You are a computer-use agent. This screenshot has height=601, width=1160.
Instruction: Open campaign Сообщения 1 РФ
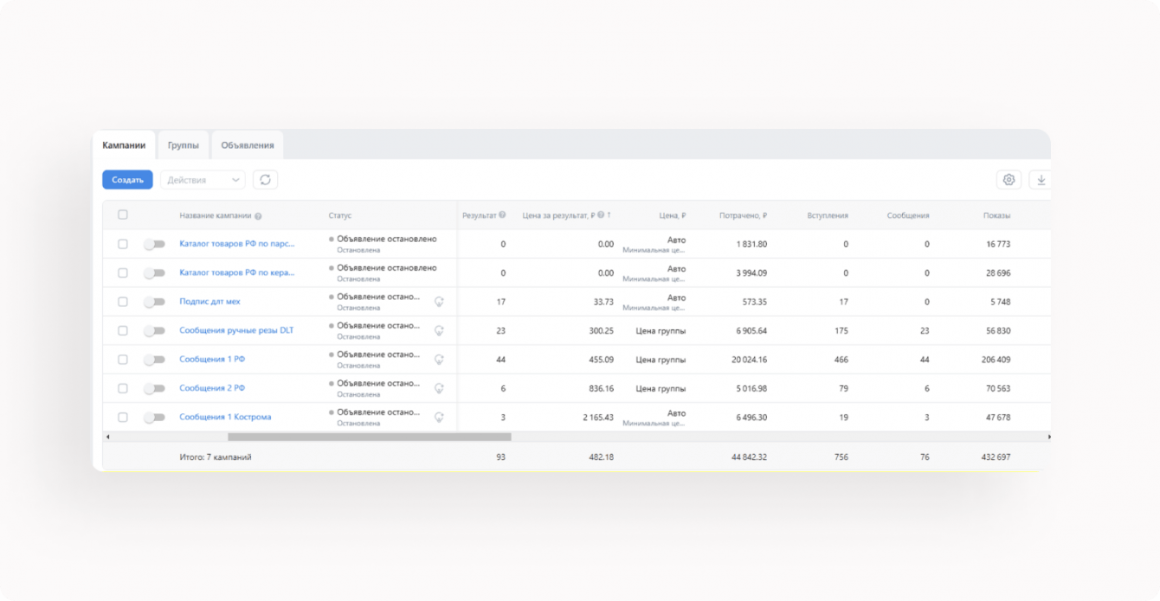tap(212, 360)
